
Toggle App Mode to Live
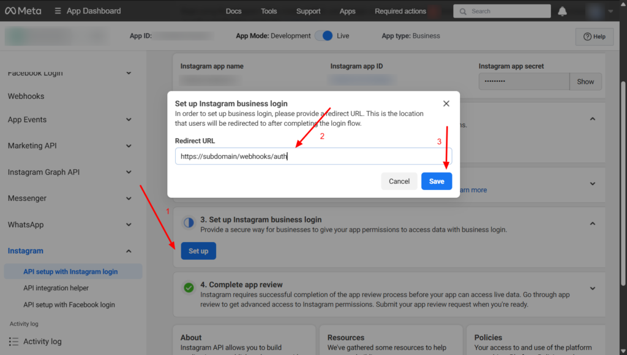tap(323, 36)
